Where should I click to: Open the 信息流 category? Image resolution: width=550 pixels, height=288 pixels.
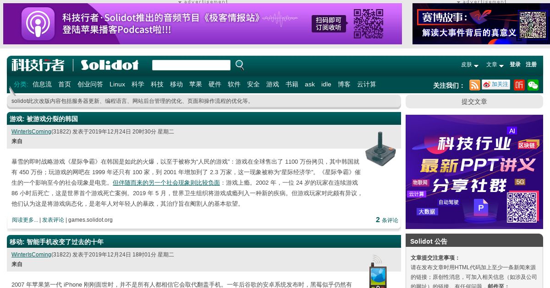pos(42,84)
